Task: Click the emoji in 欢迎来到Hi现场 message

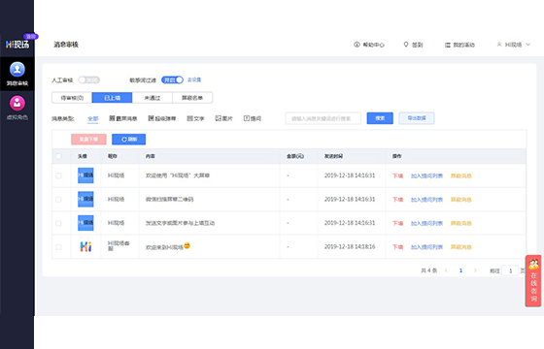Action: [187, 245]
